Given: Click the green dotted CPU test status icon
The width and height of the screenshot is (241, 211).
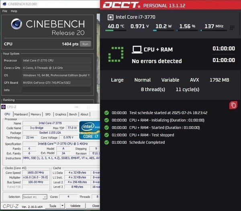Looking at the screenshot, I should tap(116, 54).
